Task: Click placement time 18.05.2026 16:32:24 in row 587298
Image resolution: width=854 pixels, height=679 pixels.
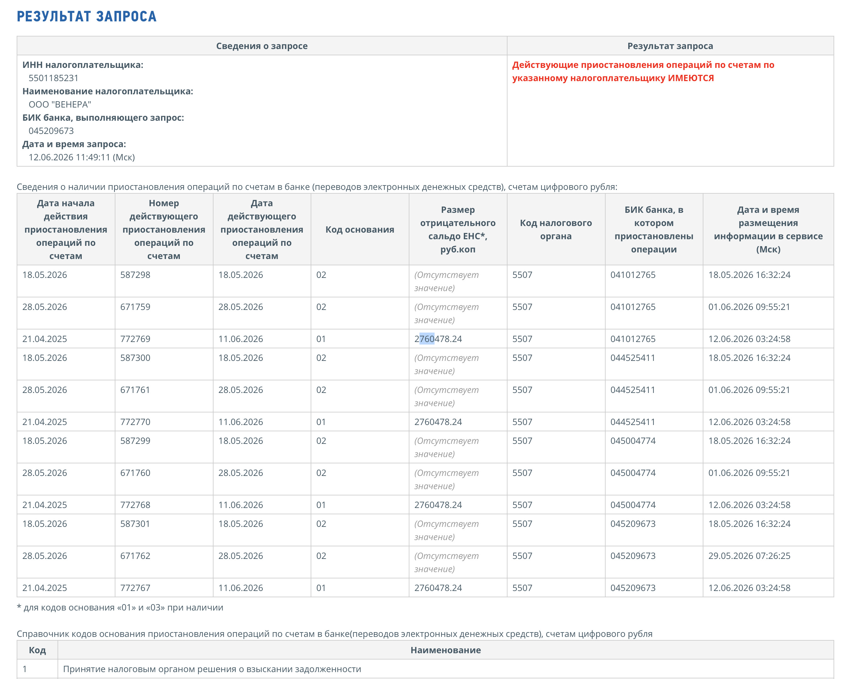Action: tap(749, 275)
